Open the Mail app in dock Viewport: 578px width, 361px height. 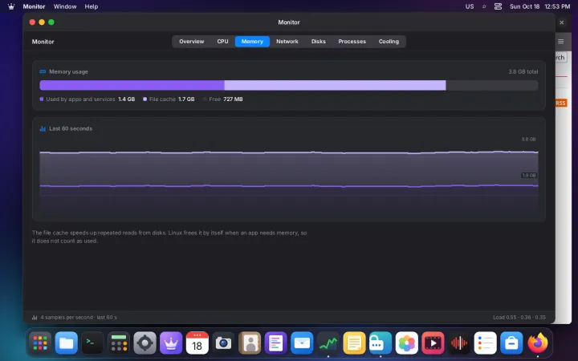(302, 343)
